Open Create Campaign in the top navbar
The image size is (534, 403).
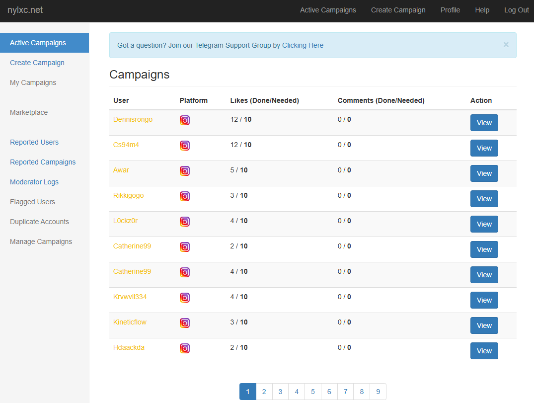point(398,10)
